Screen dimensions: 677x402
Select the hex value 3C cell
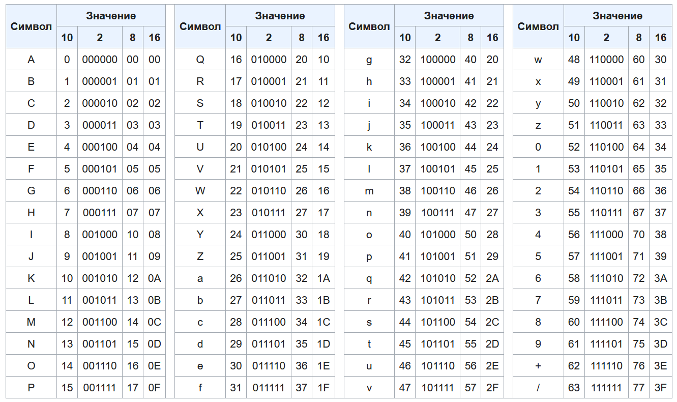(x=661, y=322)
